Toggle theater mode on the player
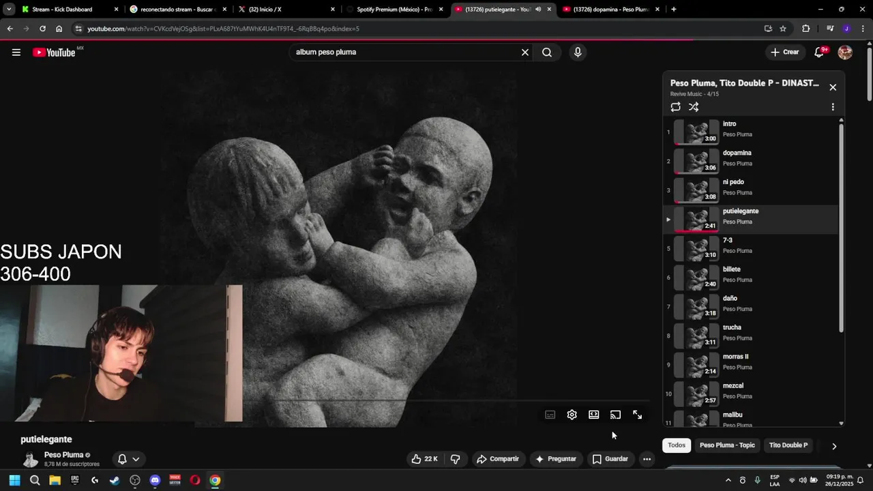 coord(594,415)
